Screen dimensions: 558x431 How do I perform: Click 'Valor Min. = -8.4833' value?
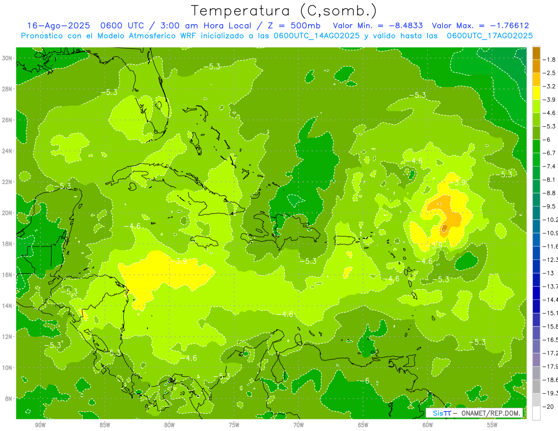378,26
